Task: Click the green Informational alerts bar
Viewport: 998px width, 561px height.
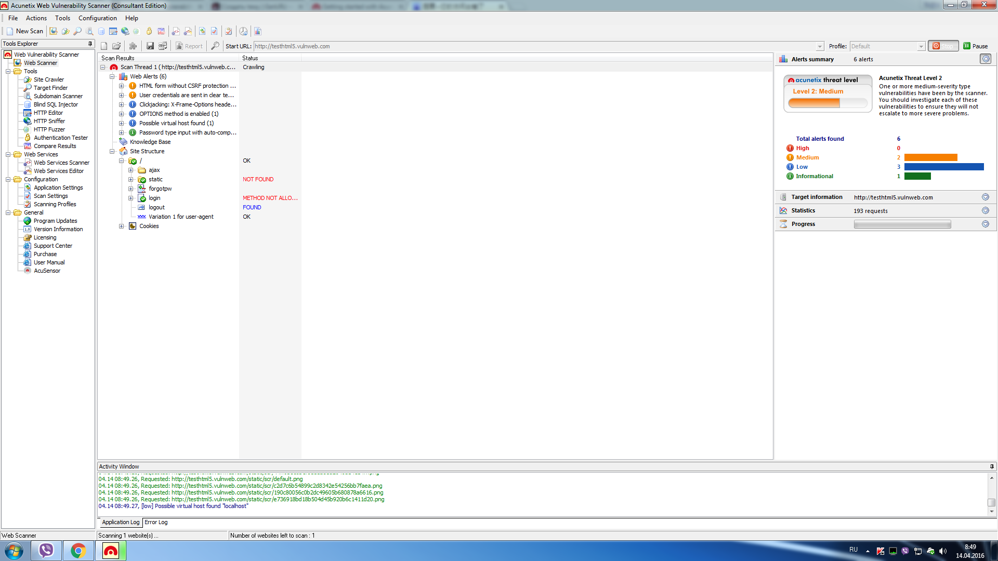Action: [x=917, y=176]
